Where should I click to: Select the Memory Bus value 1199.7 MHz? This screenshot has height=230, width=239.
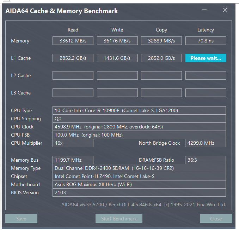(73, 160)
